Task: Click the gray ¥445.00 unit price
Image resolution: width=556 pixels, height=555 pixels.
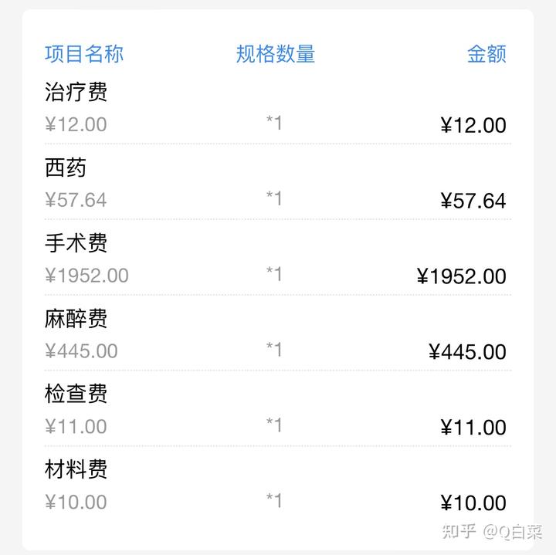Action: [x=81, y=351]
